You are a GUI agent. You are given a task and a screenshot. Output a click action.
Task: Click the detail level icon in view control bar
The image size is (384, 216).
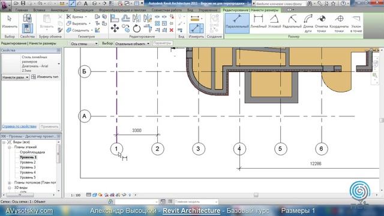tap(89, 195)
